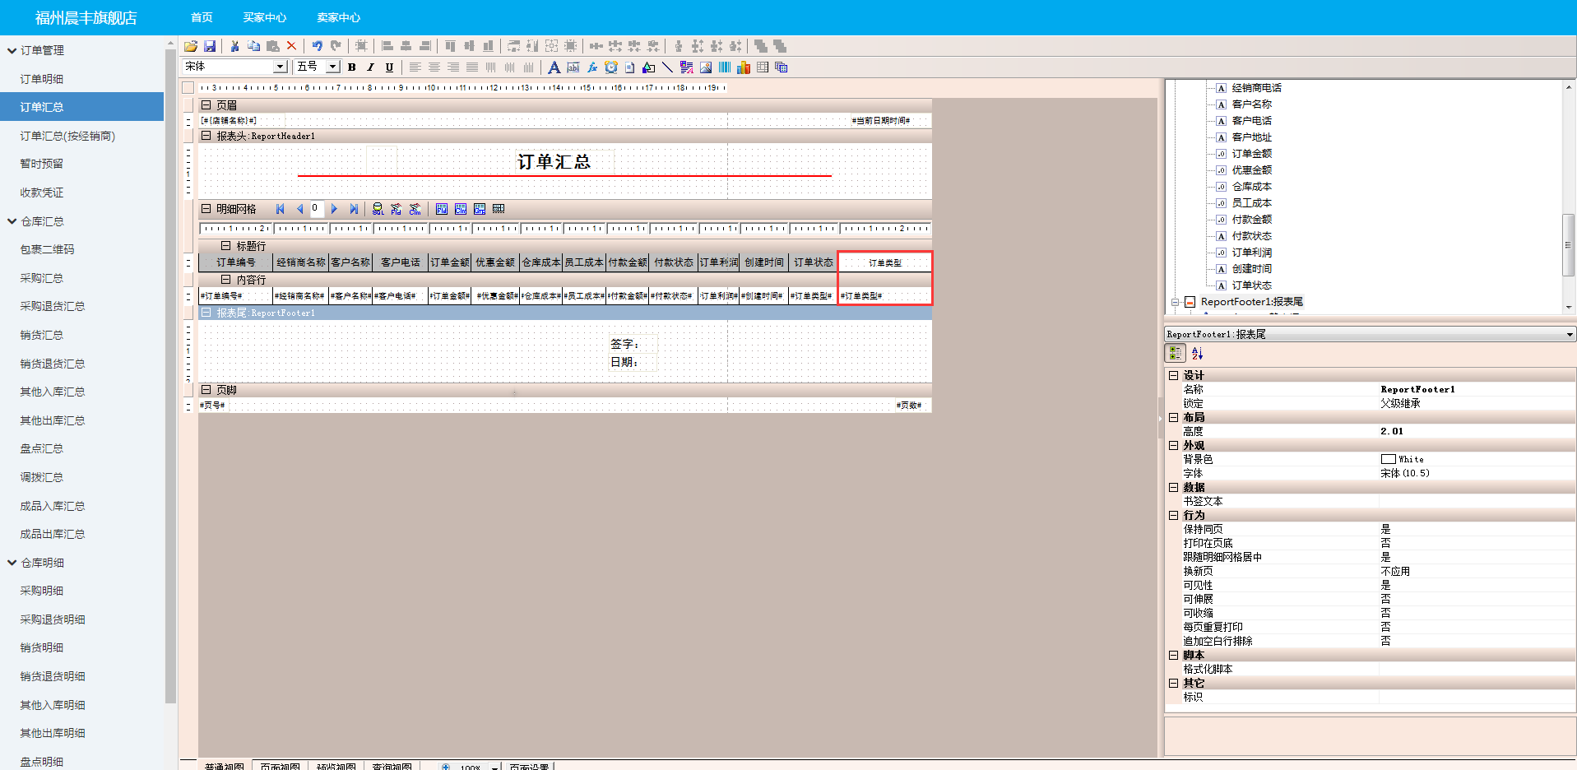Screen dimensions: 1577x770
Task: Click the save diskette icon
Action: pos(210,46)
